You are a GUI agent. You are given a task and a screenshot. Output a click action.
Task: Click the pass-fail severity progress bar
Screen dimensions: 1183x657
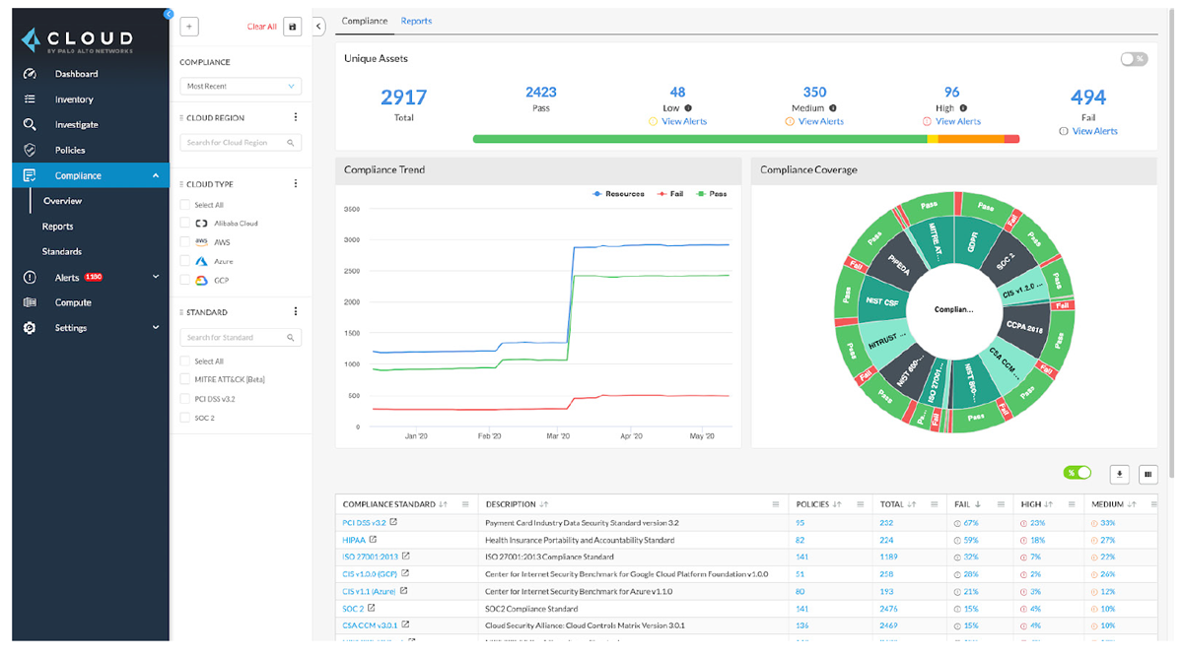click(x=746, y=139)
